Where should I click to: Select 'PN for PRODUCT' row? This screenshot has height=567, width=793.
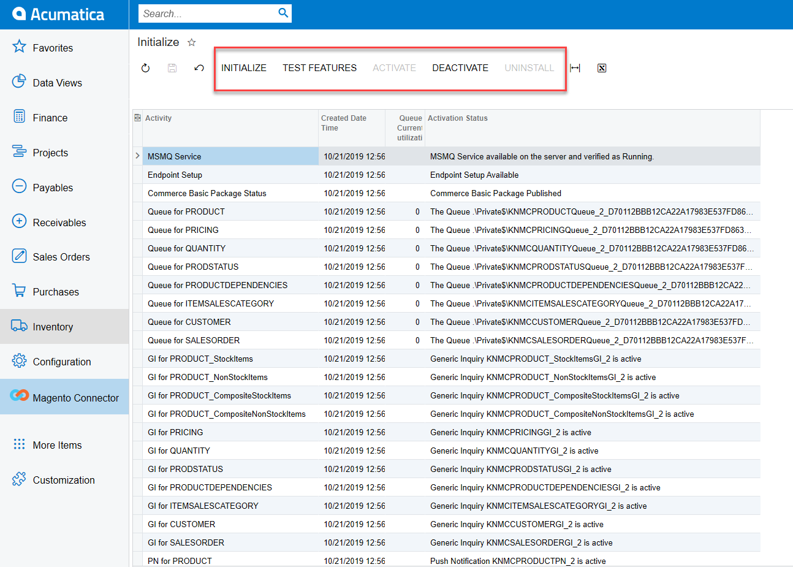point(447,559)
